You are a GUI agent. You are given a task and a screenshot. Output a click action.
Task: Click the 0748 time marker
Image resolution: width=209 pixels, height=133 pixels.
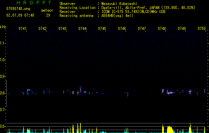(x=162, y=29)
